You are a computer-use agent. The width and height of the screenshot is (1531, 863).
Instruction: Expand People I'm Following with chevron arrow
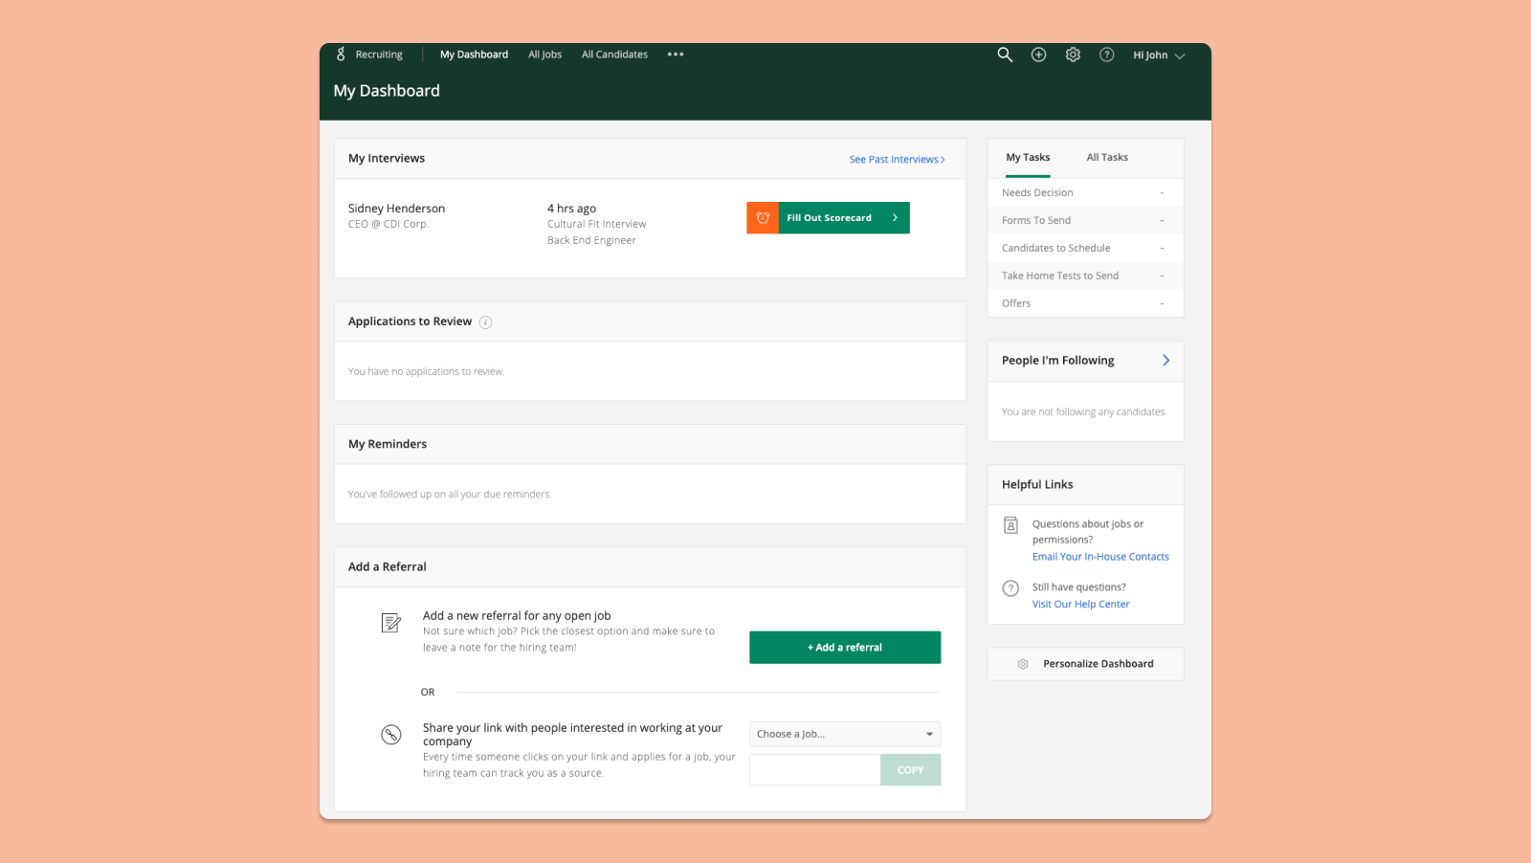point(1165,361)
